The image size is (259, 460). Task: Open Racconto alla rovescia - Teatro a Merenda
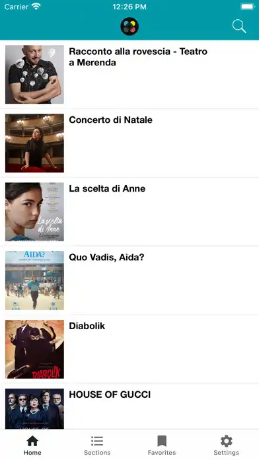click(x=138, y=57)
